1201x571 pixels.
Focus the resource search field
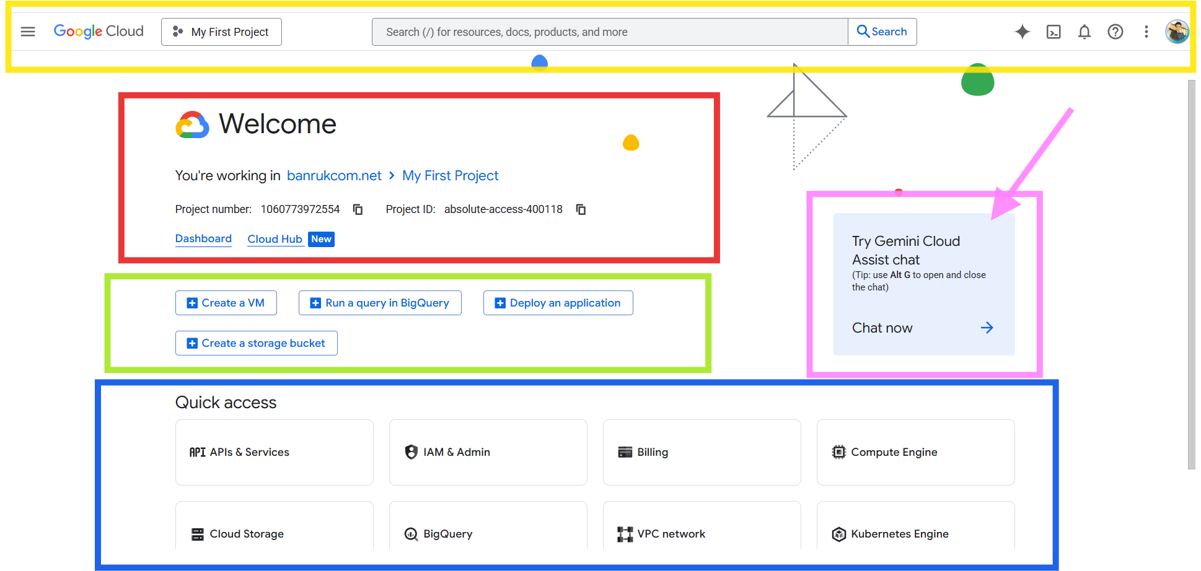pos(610,32)
